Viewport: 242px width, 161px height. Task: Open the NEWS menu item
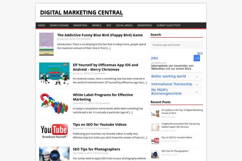point(42,25)
